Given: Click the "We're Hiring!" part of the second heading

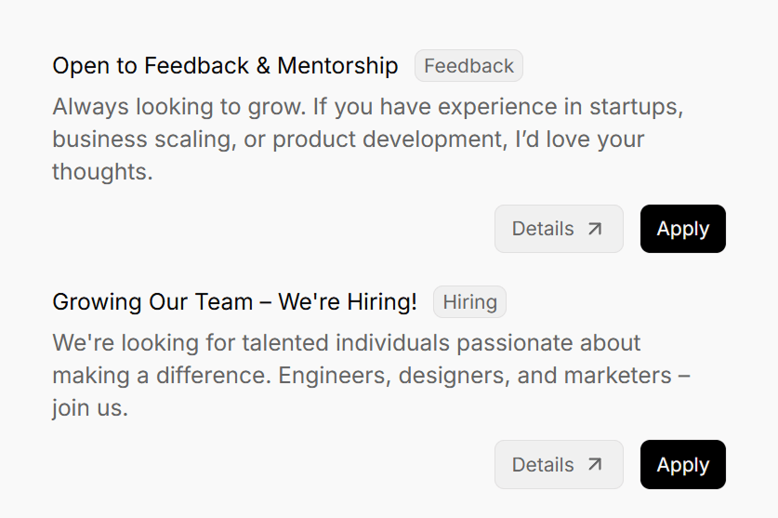Looking at the screenshot, I should pyautogui.click(x=347, y=302).
